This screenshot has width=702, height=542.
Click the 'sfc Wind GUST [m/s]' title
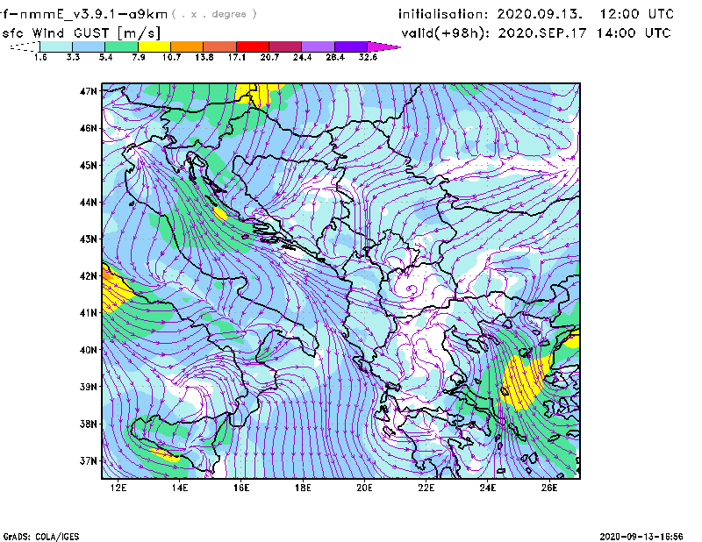[x=81, y=33]
